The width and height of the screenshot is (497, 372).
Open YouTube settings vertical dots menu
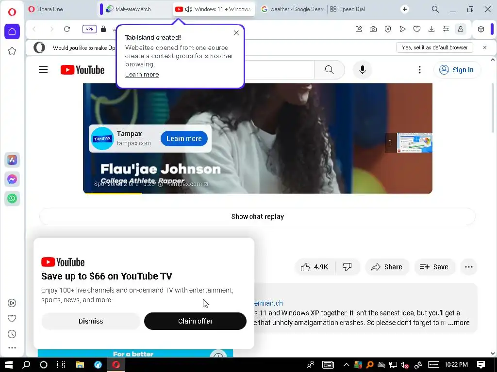pos(420,70)
